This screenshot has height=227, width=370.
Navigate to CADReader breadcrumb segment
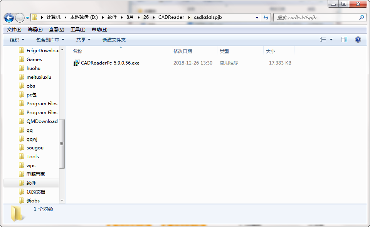click(x=171, y=17)
